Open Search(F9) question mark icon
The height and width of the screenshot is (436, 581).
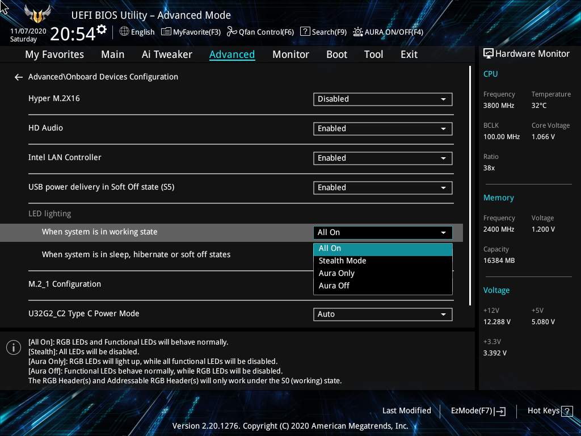point(305,32)
